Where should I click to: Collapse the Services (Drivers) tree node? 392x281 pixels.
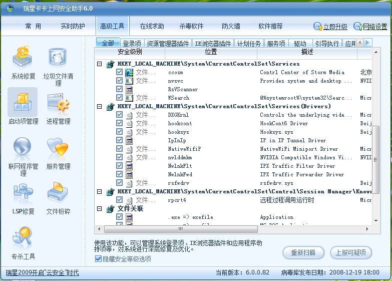(x=100, y=106)
